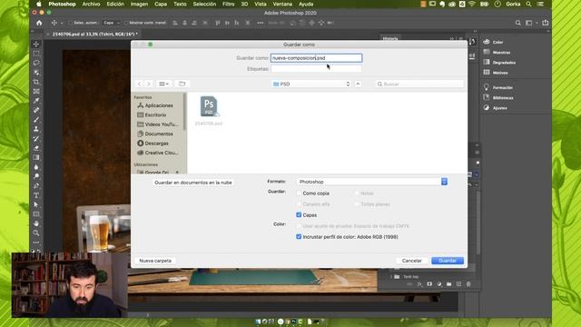Click Guardar en documentos en la nube
The image size is (581, 327).
click(193, 183)
